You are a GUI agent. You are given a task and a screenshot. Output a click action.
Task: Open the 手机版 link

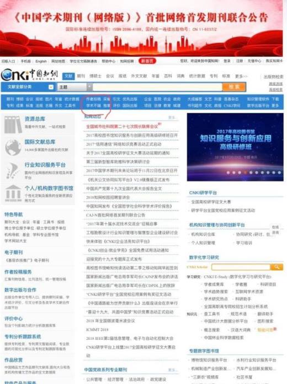coord(25,61)
